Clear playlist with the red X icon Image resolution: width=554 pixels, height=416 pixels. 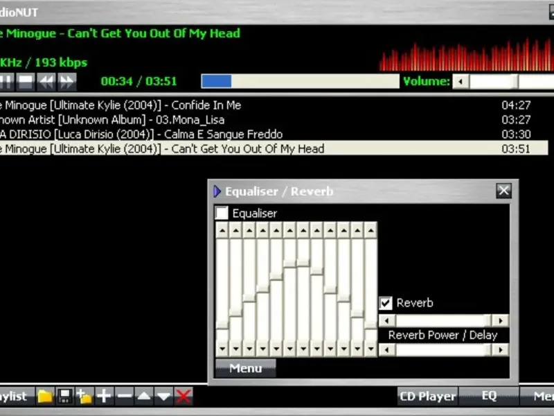(184, 396)
